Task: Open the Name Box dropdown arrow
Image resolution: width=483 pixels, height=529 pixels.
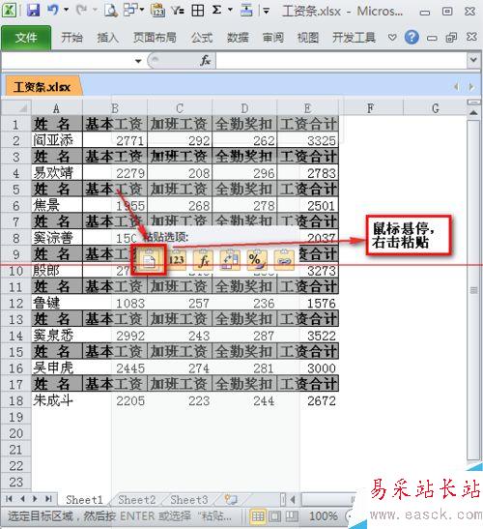Action: (138, 61)
